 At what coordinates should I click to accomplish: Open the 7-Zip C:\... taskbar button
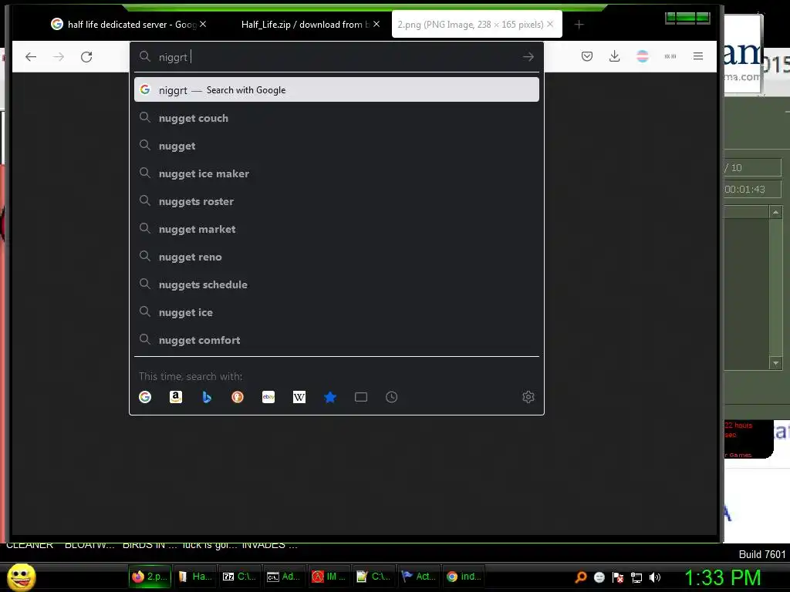pos(240,577)
